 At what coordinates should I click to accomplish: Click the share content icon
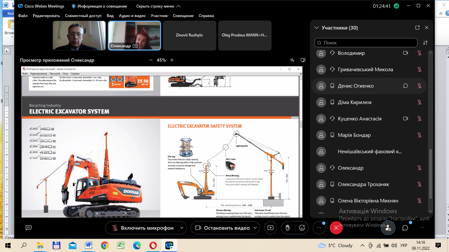[x=271, y=228]
